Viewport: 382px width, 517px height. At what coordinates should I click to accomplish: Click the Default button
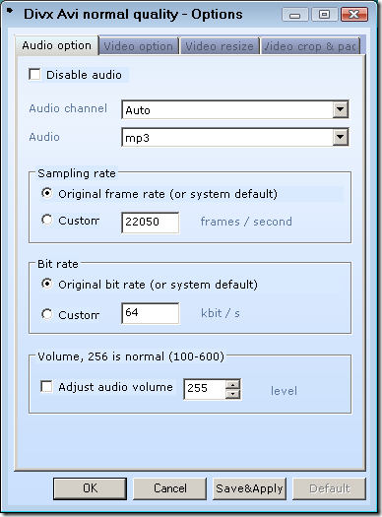point(329,488)
